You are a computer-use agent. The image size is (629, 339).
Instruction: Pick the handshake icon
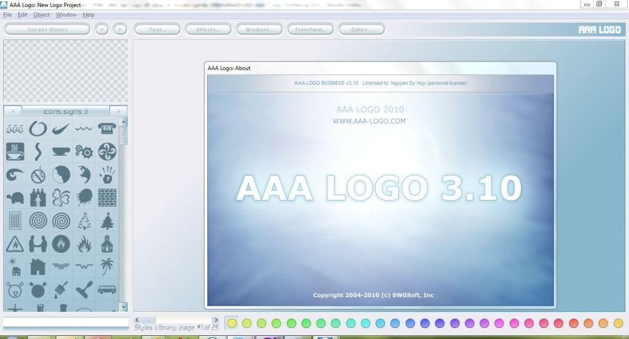point(38,244)
